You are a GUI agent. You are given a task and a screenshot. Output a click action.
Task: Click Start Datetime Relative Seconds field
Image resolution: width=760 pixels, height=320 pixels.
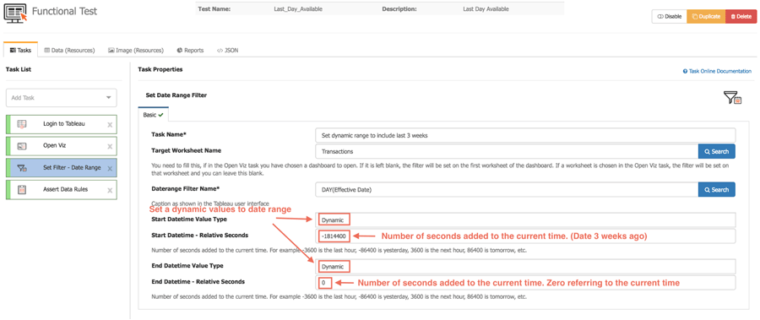[525, 236]
